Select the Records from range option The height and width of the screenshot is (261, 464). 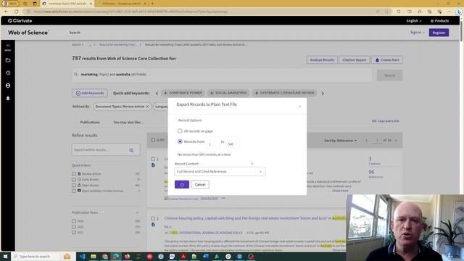click(x=180, y=141)
